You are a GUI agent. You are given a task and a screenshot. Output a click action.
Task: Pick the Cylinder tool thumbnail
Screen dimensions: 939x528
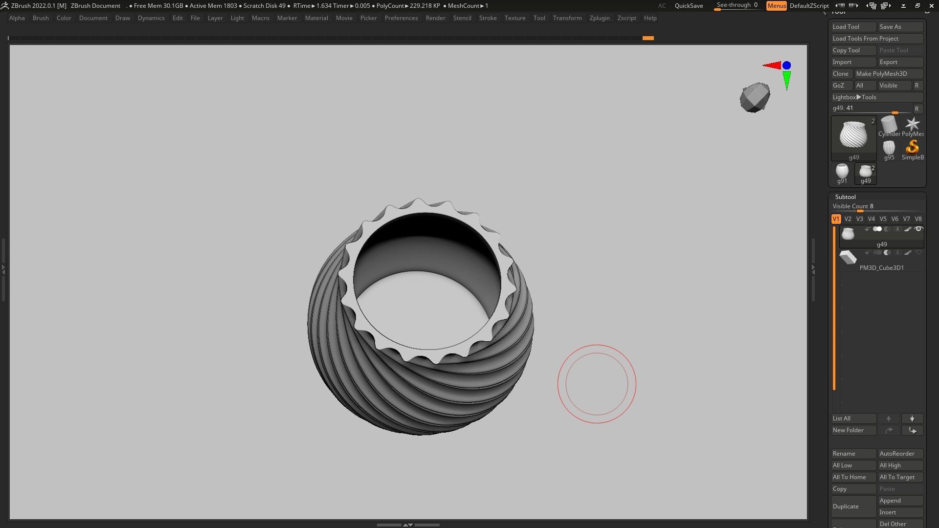click(889, 125)
